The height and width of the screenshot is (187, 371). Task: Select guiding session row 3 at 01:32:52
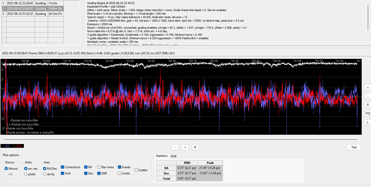[33, 14]
